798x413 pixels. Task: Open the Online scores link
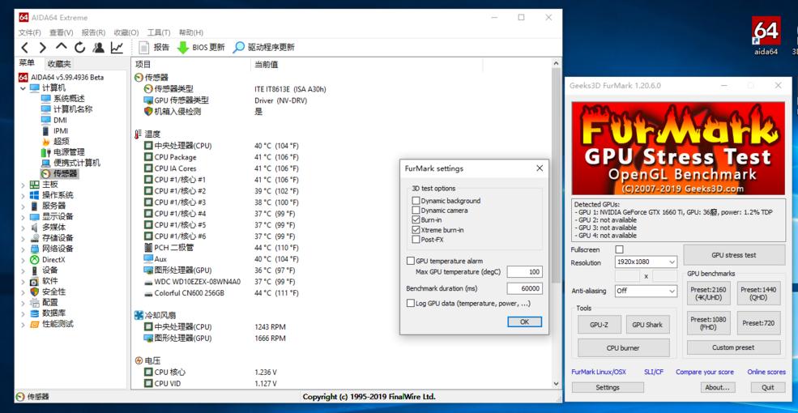[766, 373]
